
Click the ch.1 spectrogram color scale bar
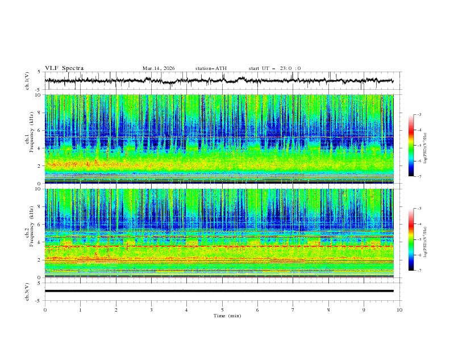411,146
